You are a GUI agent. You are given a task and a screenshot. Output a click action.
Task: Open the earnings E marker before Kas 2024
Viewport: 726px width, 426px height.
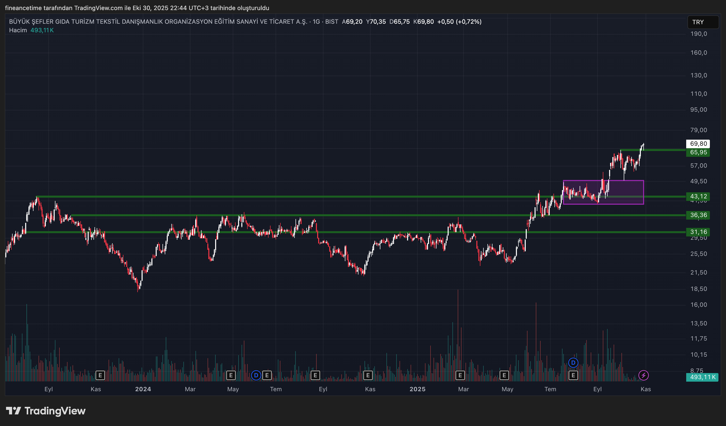[368, 375]
